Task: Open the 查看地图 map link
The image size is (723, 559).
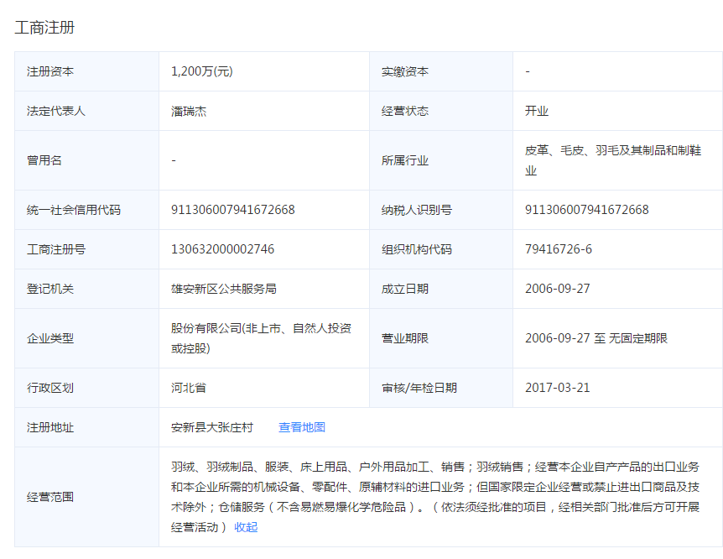Action: click(302, 427)
